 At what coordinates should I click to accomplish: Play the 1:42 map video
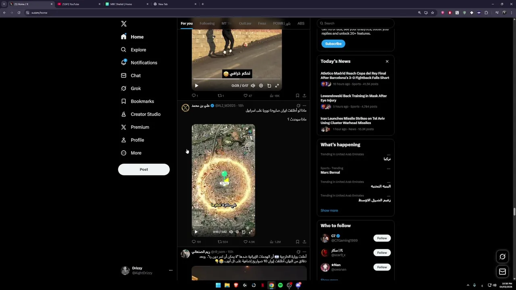pos(196,232)
